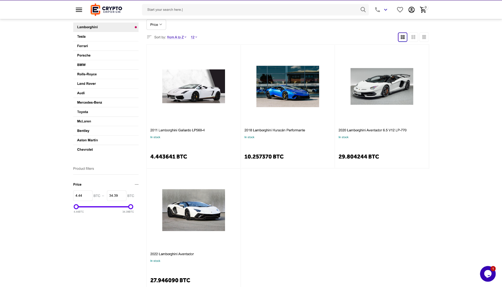Screen dimensions: 502x287
Task: Switch to compact list view
Action: 424,37
